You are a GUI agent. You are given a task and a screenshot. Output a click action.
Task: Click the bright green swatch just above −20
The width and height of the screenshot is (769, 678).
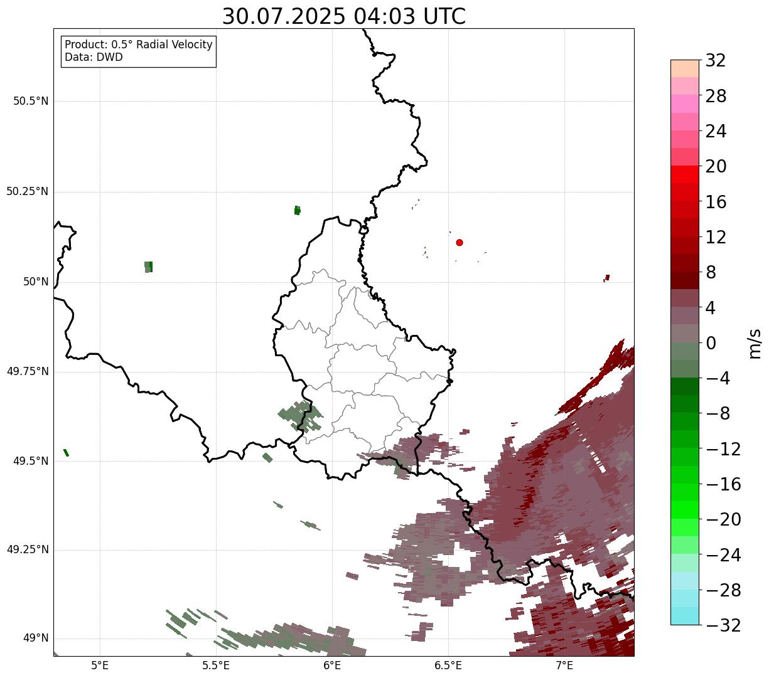[685, 510]
